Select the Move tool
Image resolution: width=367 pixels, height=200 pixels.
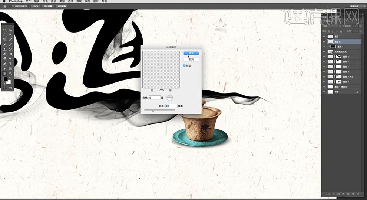10,30
